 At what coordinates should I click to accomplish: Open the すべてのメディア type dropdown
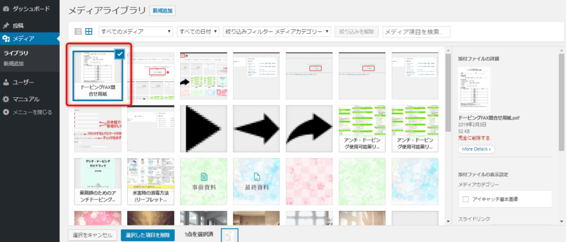point(135,31)
